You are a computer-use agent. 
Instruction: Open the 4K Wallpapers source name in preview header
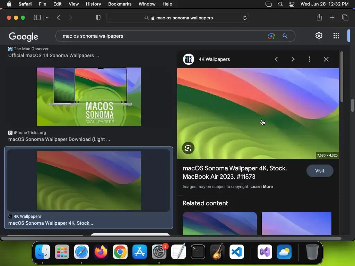[214, 59]
